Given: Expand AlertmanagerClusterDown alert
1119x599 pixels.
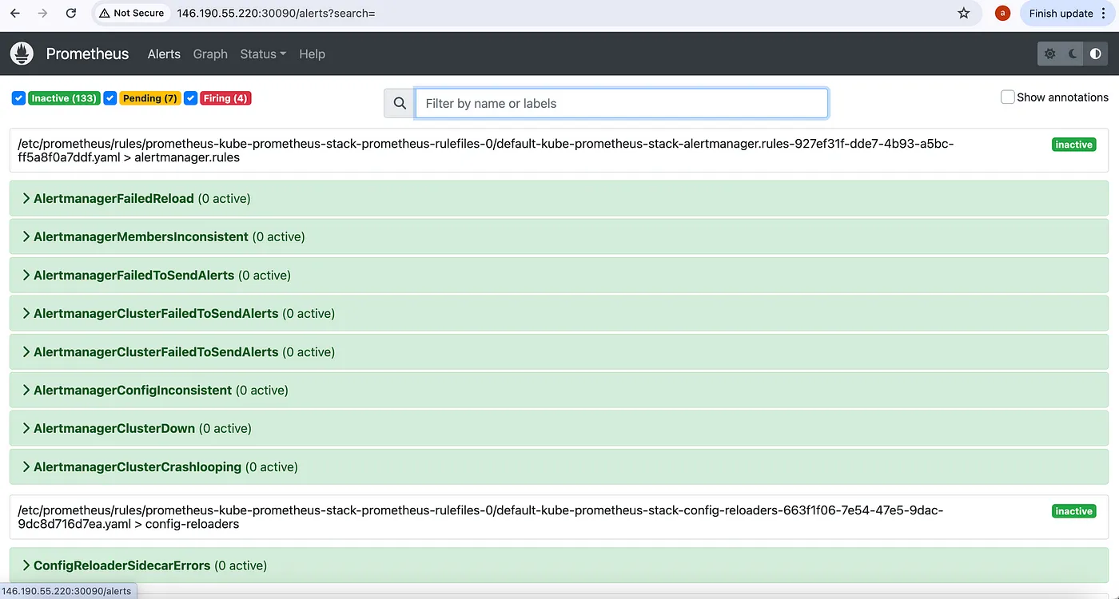Looking at the screenshot, I should (559, 428).
